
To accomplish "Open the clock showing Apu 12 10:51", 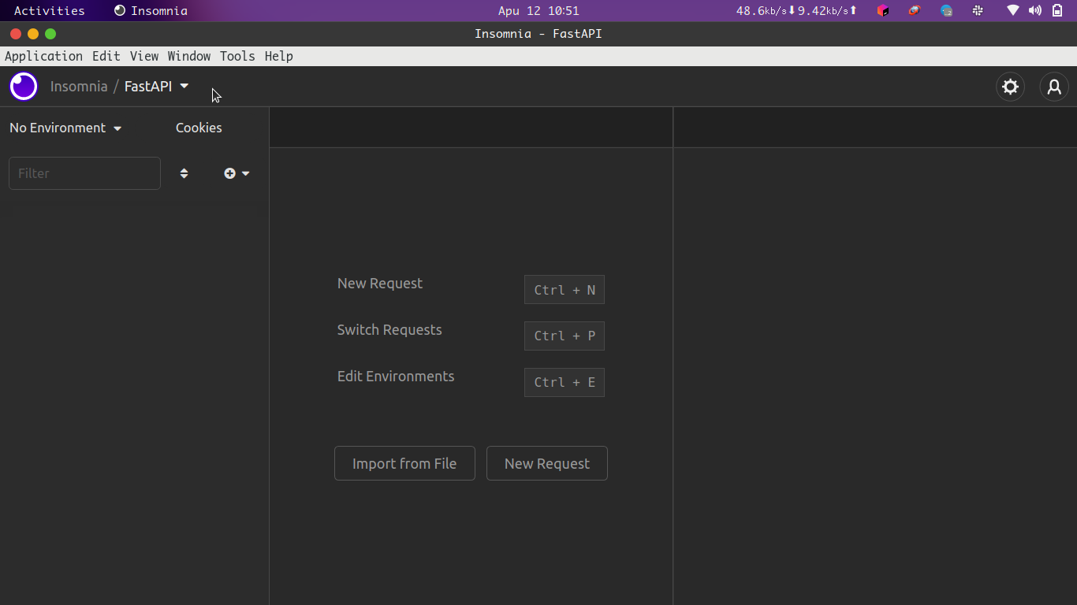I will (538, 11).
